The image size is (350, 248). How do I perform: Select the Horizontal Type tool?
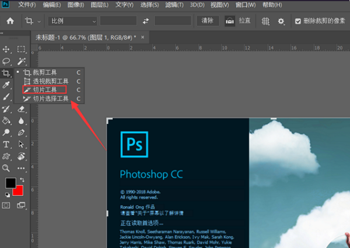(6, 145)
